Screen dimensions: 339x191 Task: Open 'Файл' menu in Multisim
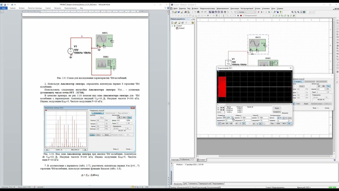(x=176, y=8)
